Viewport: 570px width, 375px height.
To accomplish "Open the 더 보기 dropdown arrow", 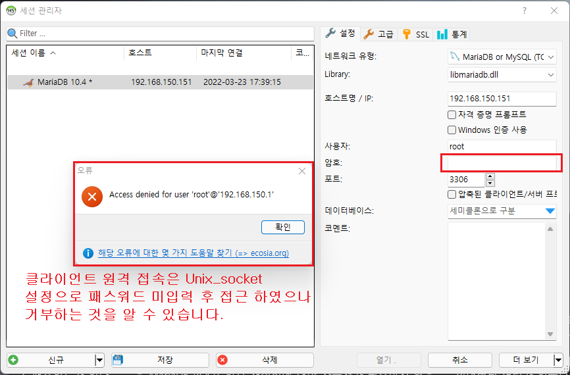I will point(558,360).
